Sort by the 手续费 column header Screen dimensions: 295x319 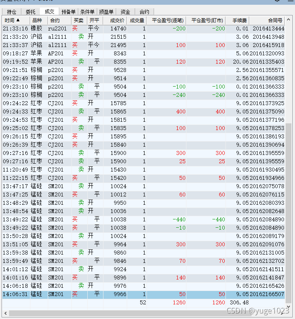(x=237, y=20)
